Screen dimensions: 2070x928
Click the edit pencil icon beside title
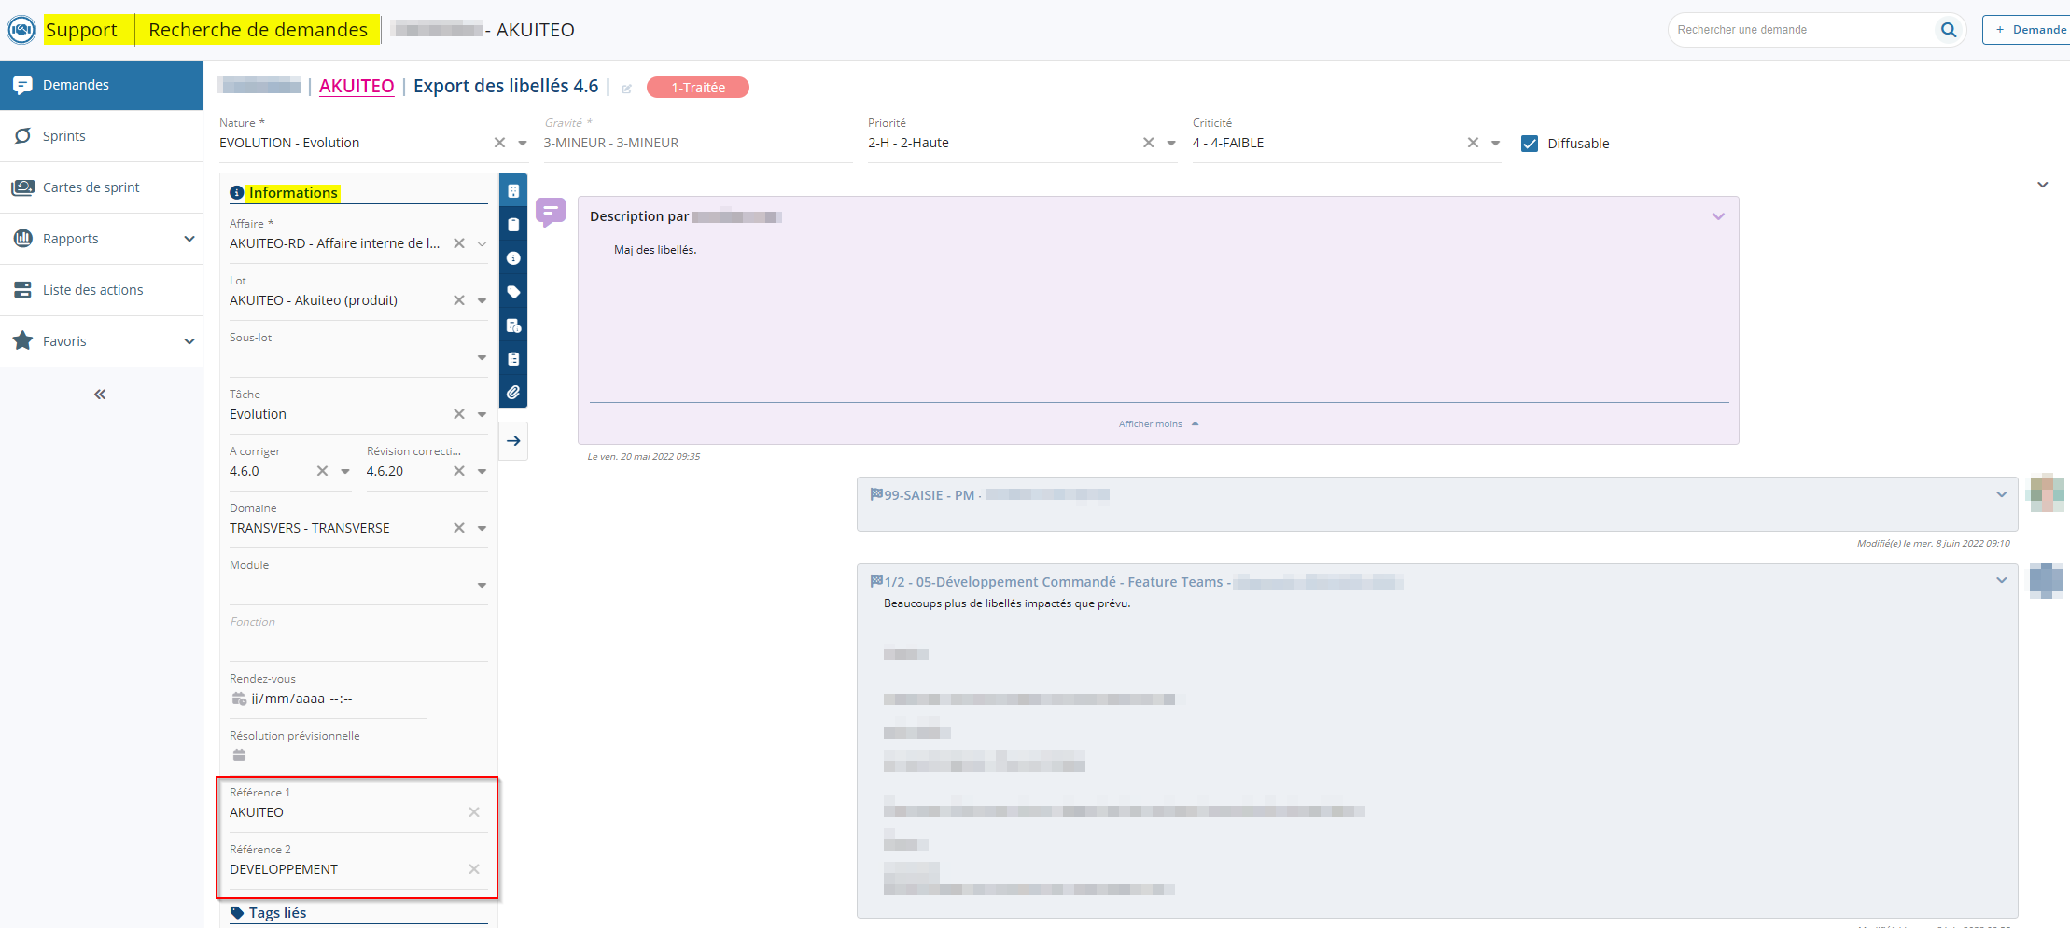tap(626, 89)
